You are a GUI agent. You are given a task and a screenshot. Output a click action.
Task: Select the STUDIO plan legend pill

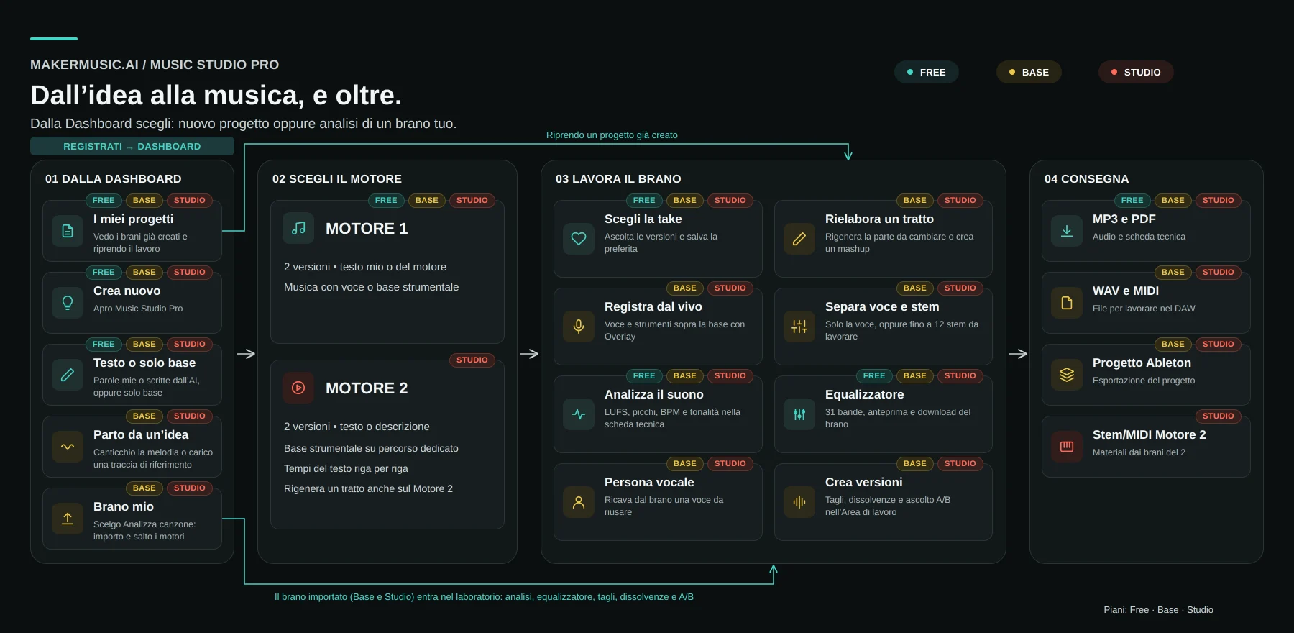[1136, 72]
